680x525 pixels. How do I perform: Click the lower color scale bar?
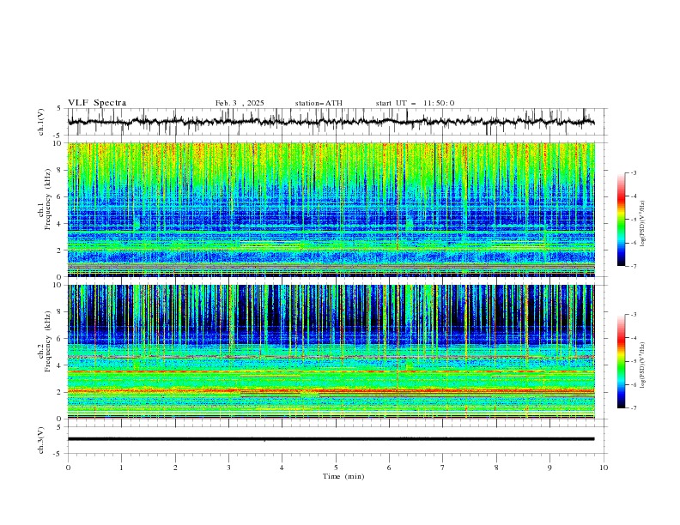click(x=621, y=361)
